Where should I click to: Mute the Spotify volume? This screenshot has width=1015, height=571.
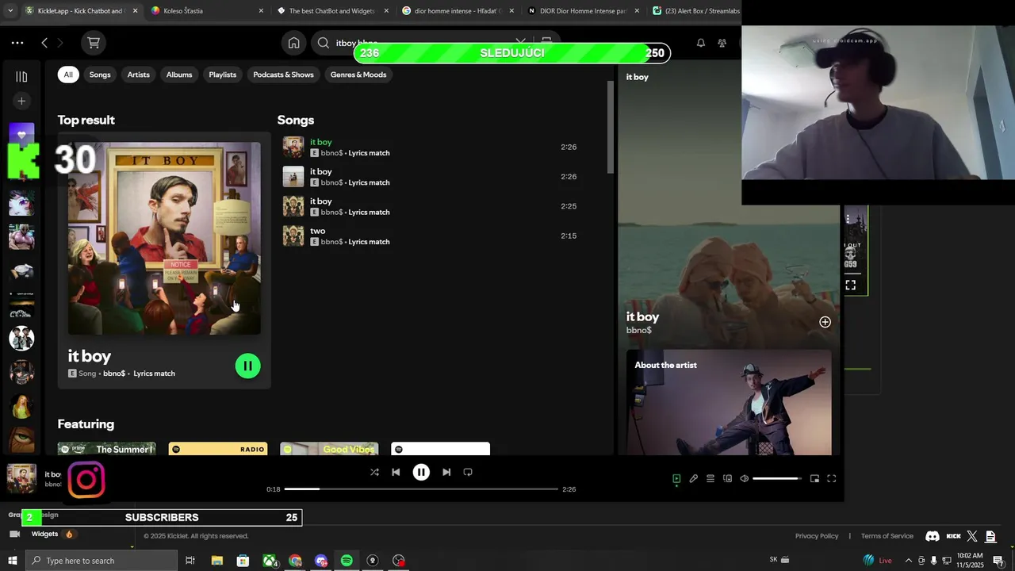tap(744, 479)
